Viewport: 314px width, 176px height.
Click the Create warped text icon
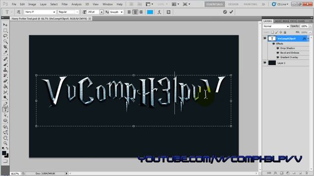pyautogui.click(x=159, y=12)
